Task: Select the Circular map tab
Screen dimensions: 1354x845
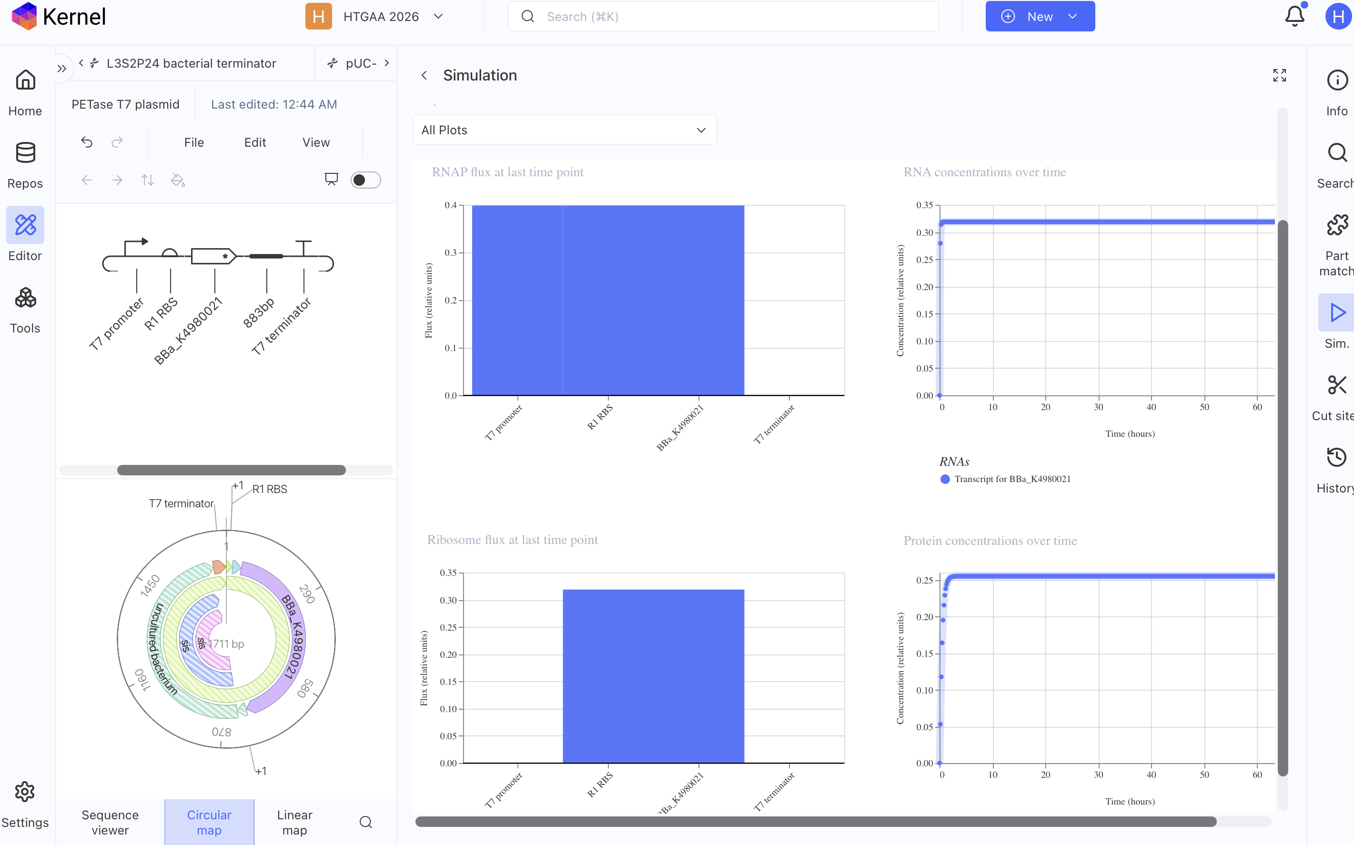Action: 209,822
